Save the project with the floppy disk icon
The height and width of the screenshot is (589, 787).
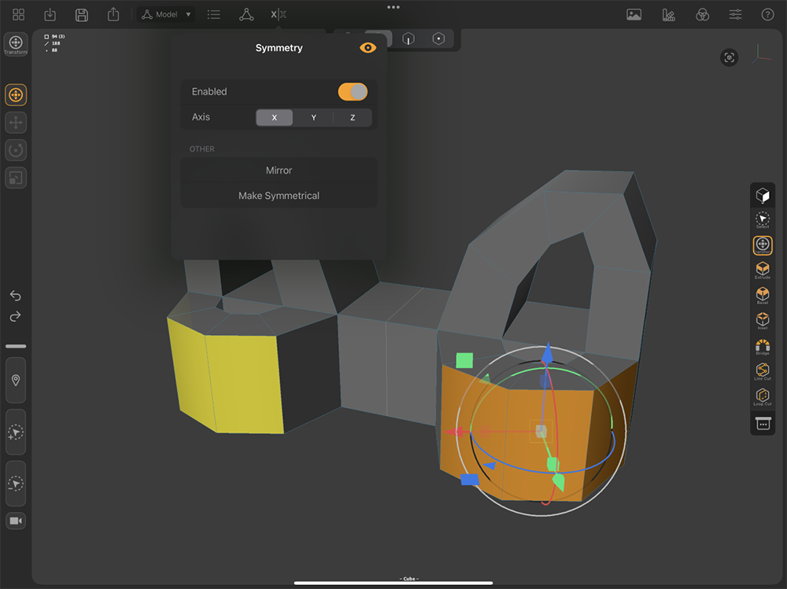tap(82, 15)
